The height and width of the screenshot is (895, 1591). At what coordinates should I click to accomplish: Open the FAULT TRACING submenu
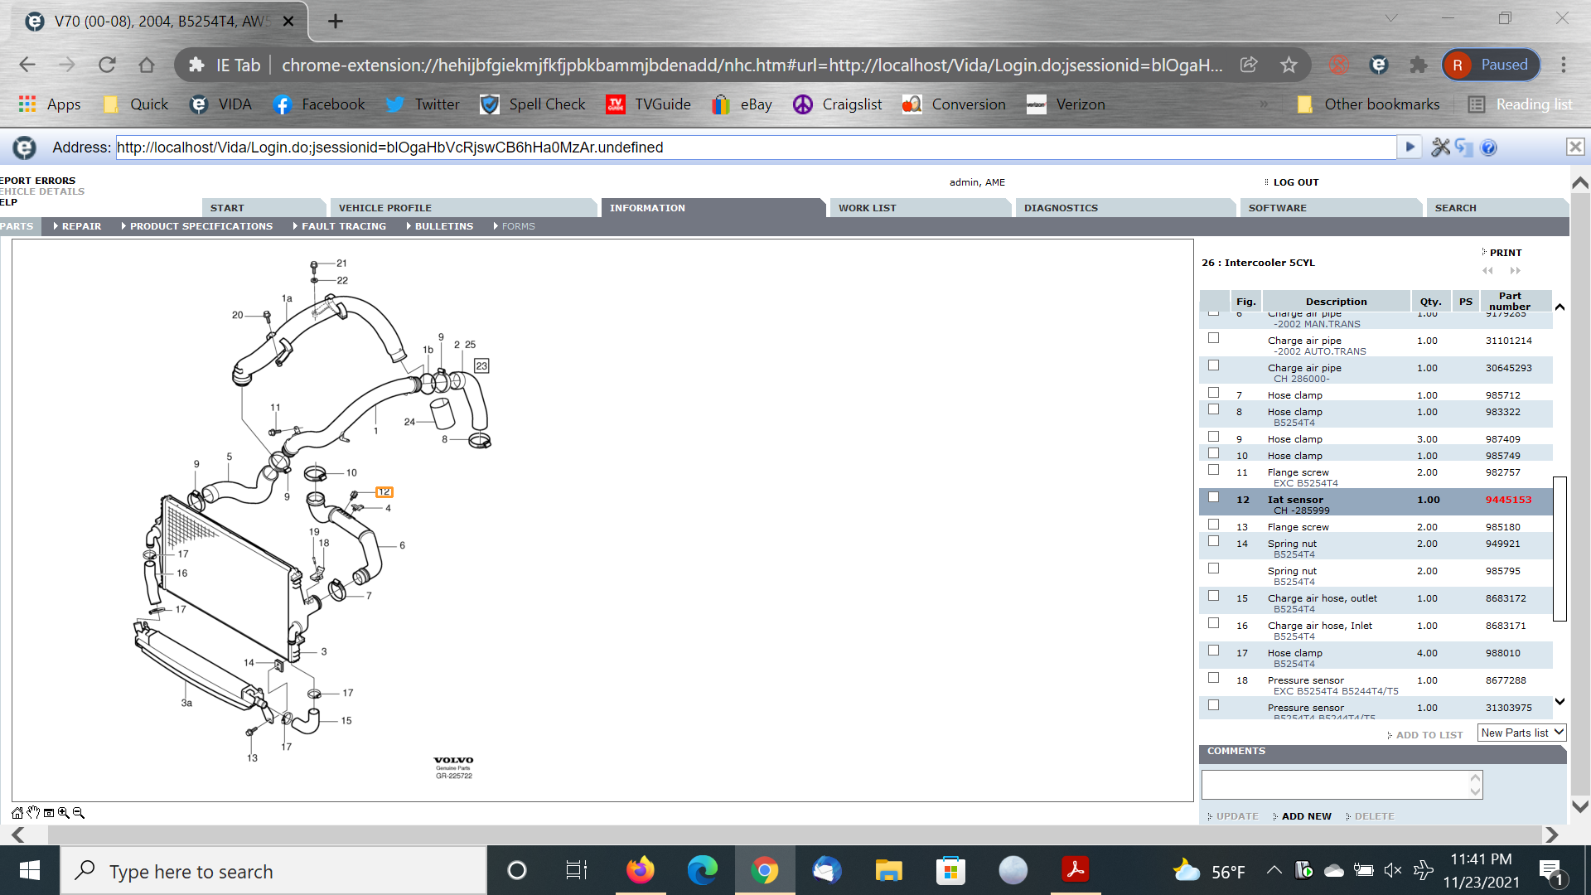343,226
